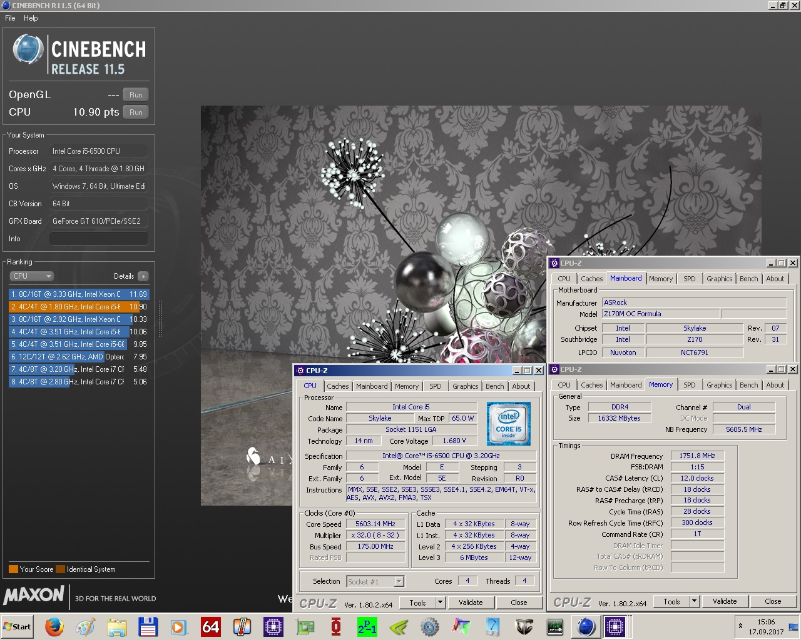This screenshot has height=640, width=801.
Task: Launch the Paint palette icon in taskbar
Action: (x=86, y=626)
